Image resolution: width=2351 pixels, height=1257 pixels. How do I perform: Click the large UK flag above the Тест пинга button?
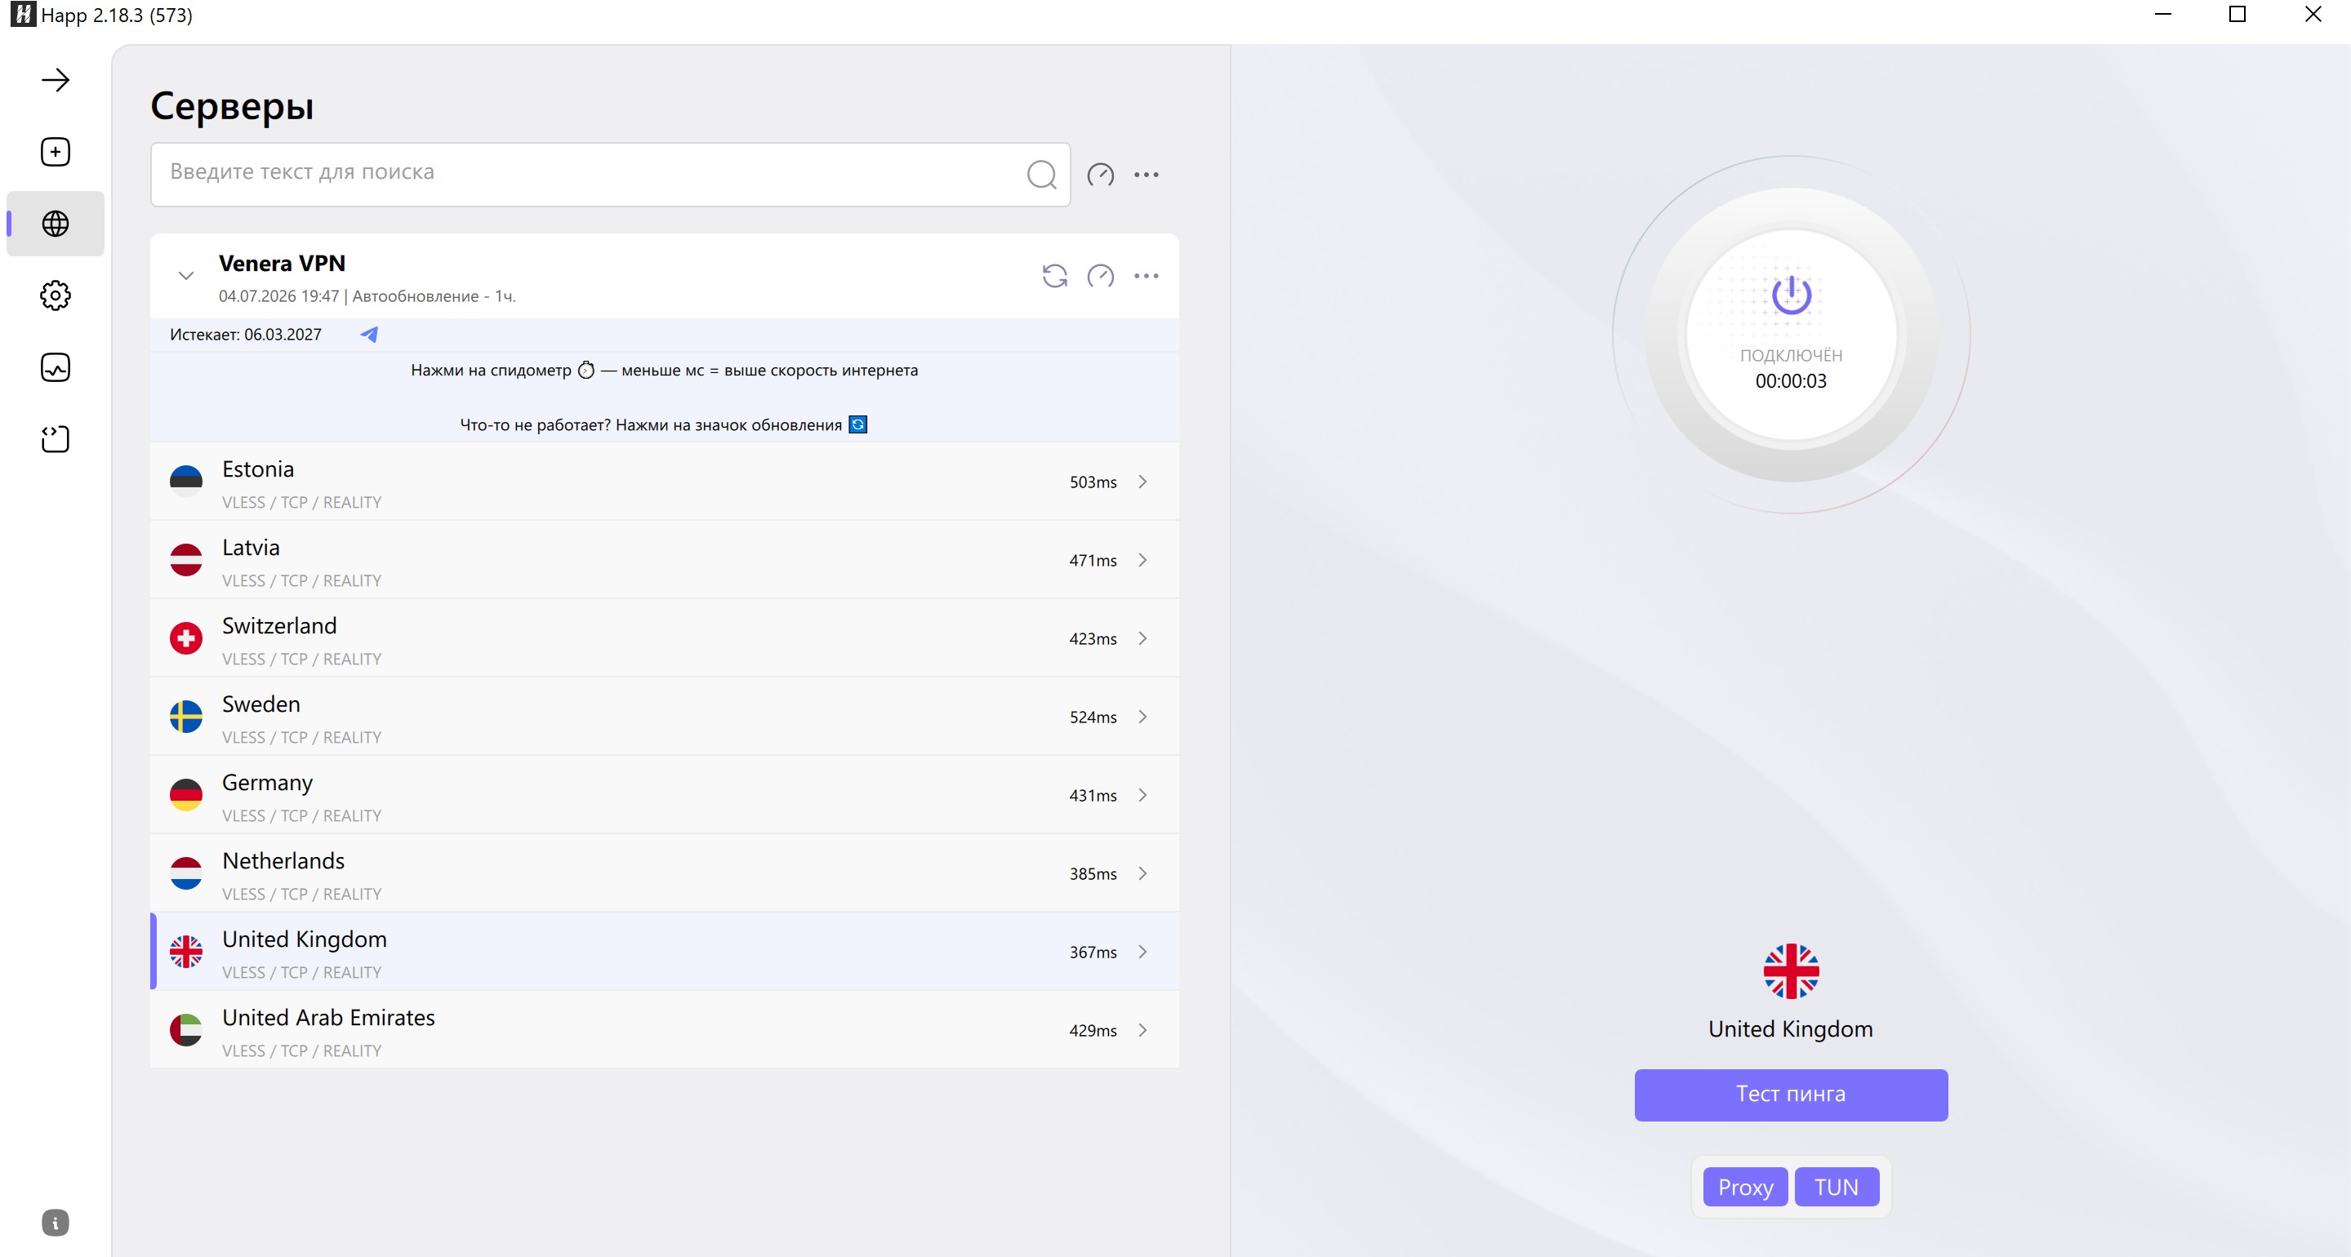[1791, 971]
